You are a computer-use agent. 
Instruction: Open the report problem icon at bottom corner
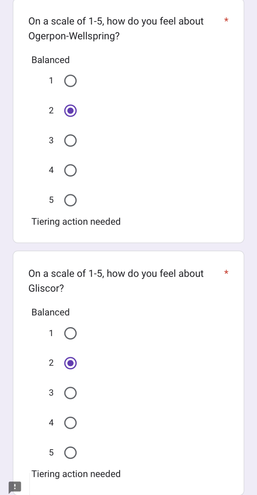pos(15,487)
